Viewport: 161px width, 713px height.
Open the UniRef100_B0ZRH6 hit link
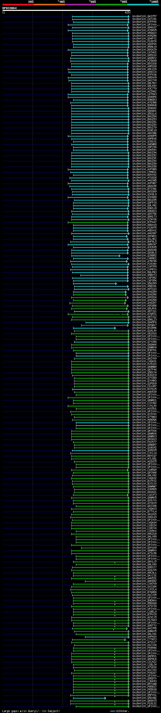144,328
